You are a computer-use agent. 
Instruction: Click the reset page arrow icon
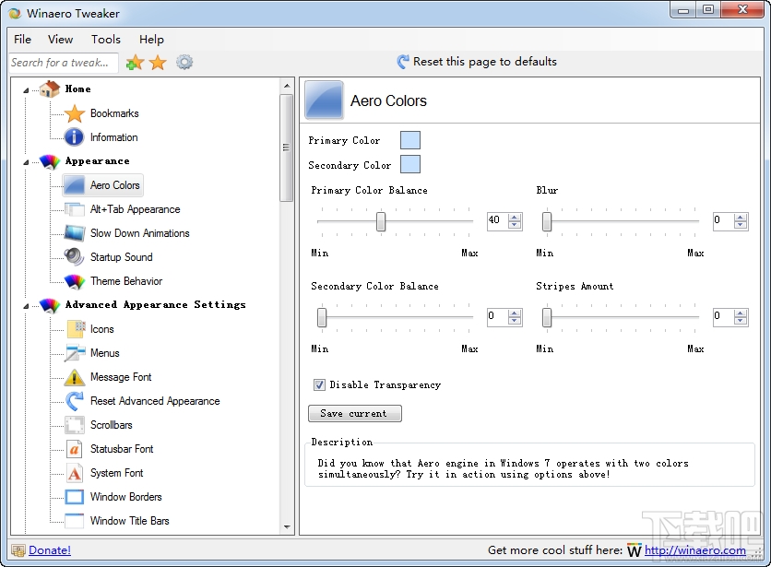click(403, 62)
